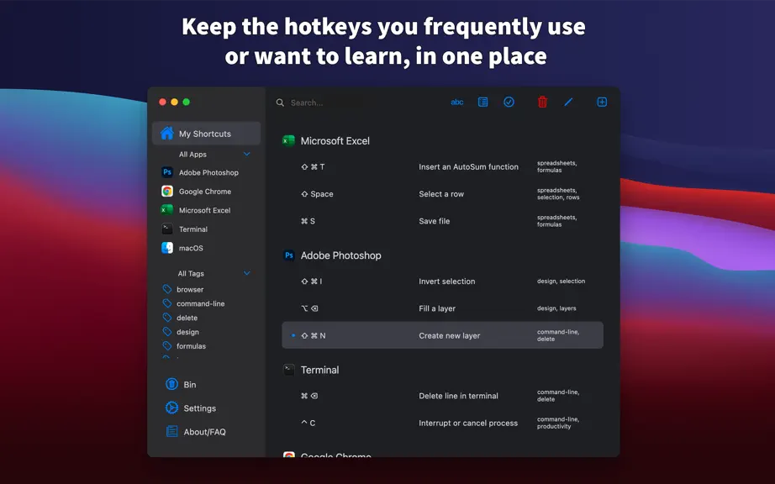Click the search magnifier icon

click(280, 103)
